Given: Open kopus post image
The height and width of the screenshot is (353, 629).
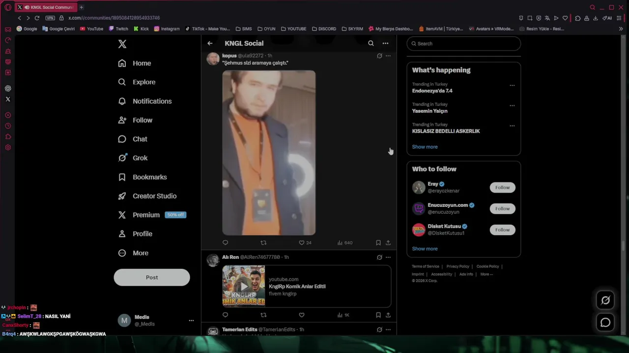Looking at the screenshot, I should coord(269,153).
